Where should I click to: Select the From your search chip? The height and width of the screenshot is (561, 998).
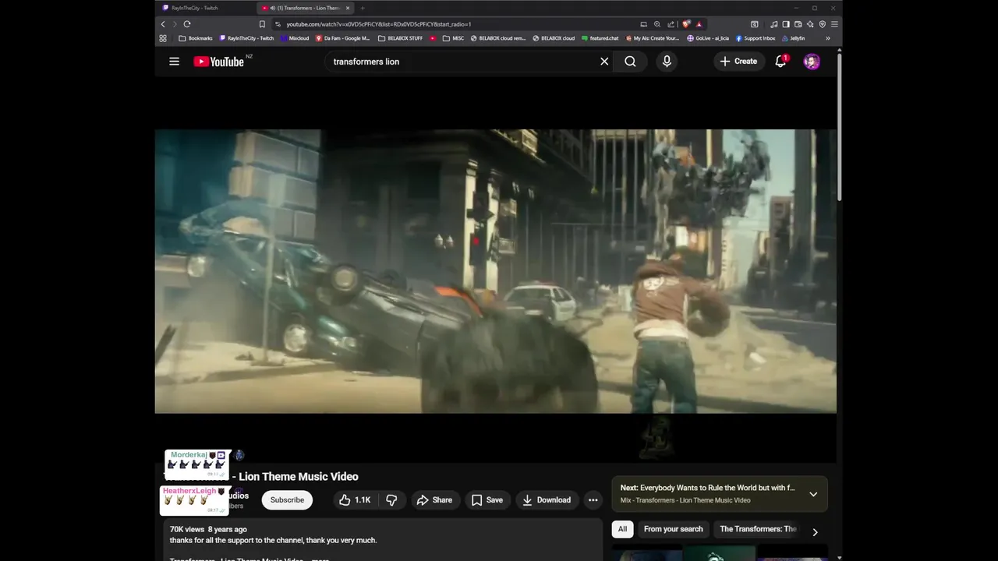click(673, 529)
